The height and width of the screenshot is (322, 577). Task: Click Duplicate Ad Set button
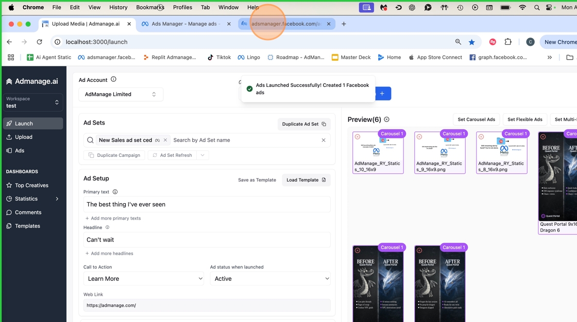[x=304, y=124]
